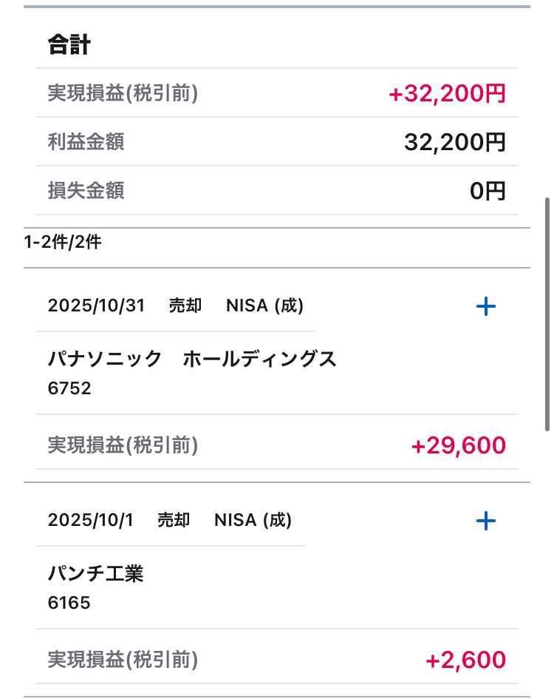Select the stock code 6752

69,388
